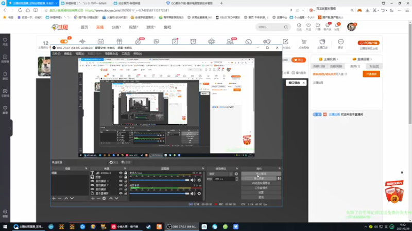Expand the 游戏 dropdown in Douyu navigation
The image size is (412, 231).
click(151, 27)
